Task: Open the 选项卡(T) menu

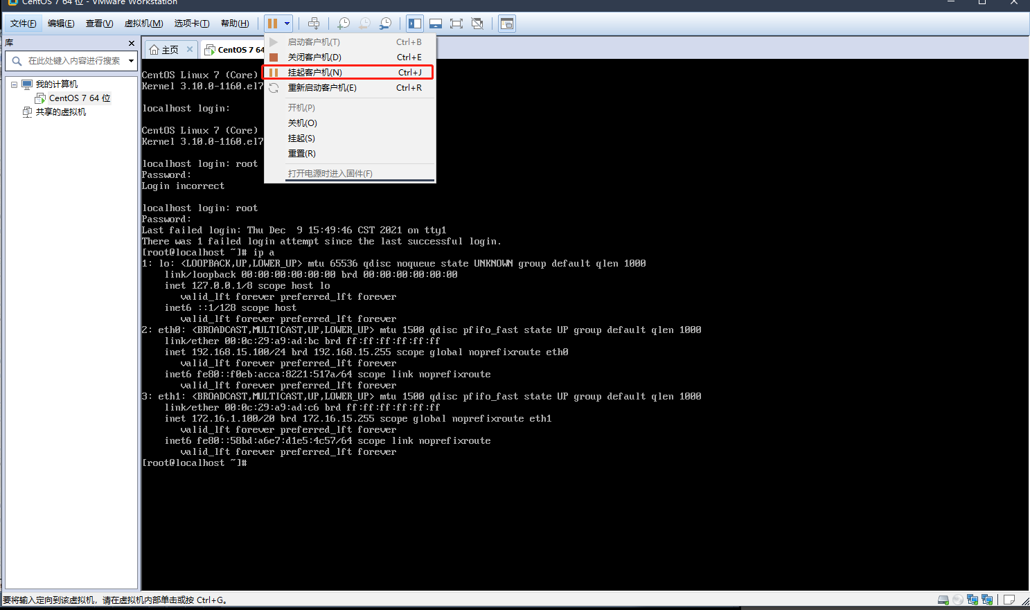Action: 192,24
